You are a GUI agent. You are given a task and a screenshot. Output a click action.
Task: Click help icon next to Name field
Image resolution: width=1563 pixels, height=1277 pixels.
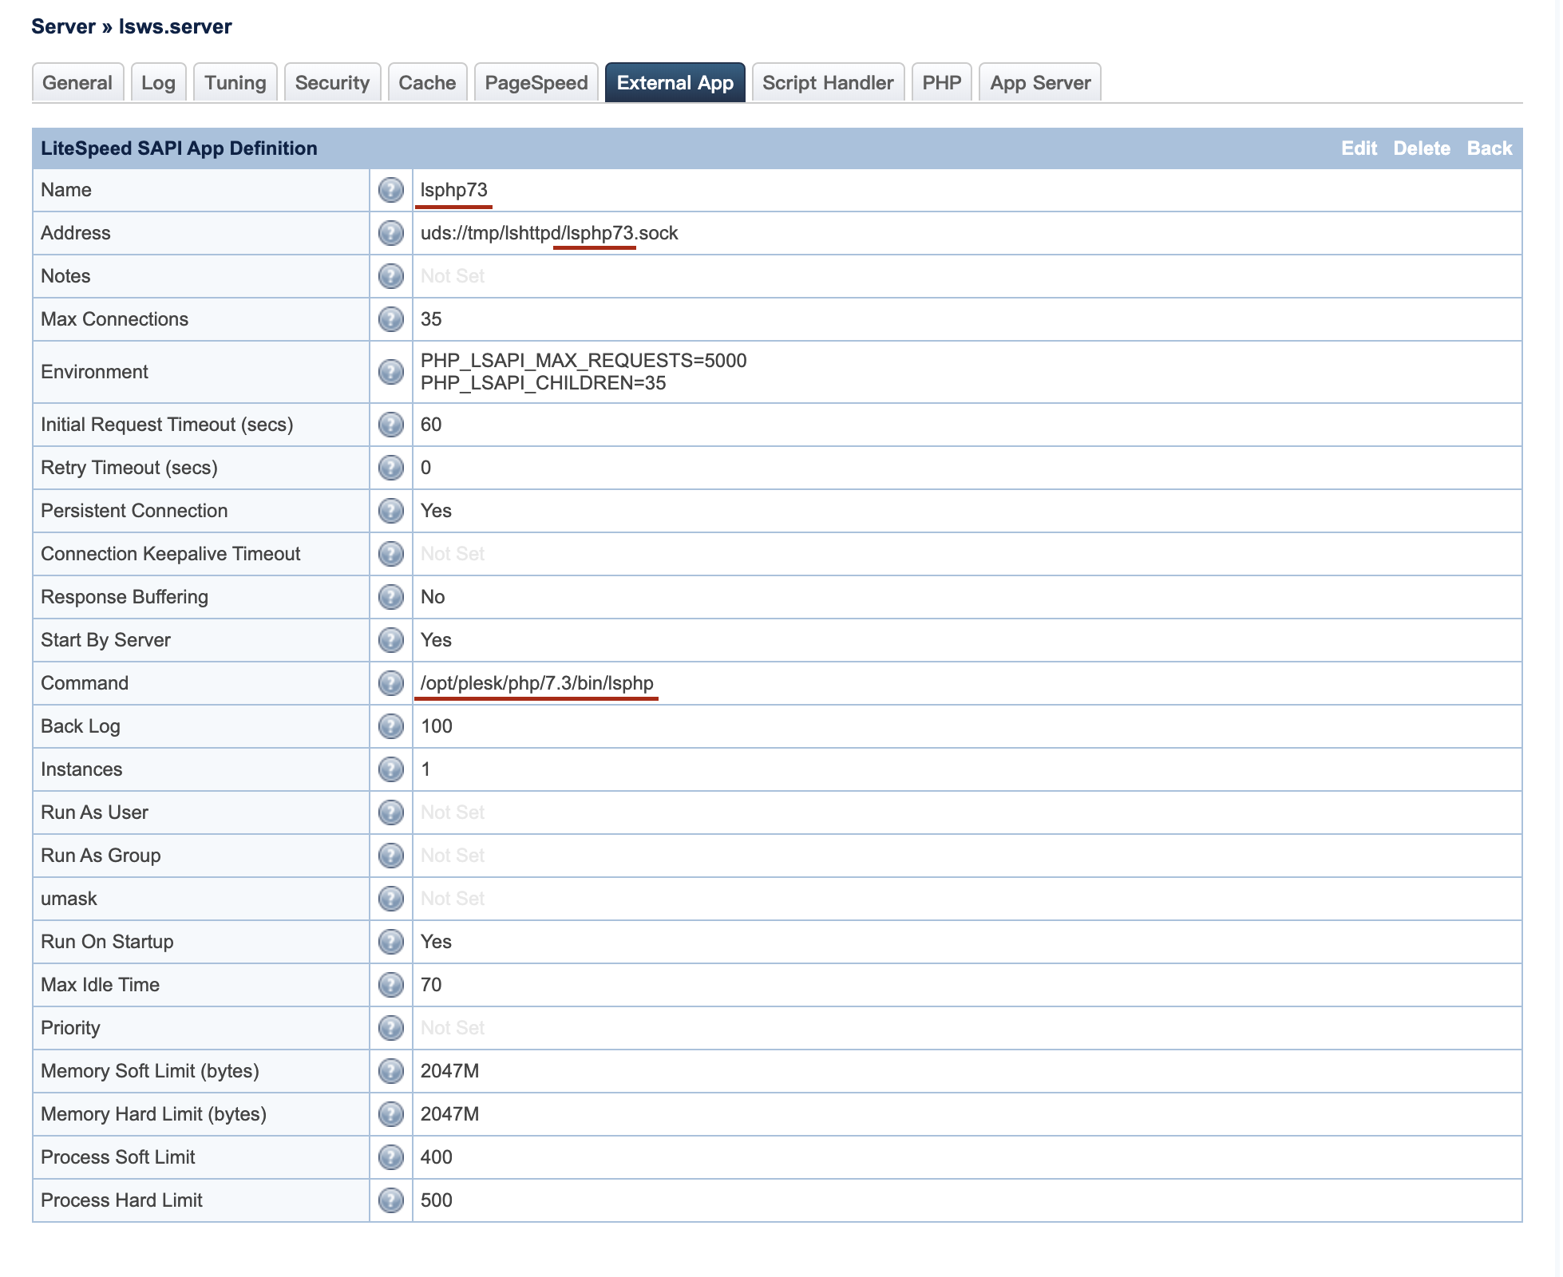(x=390, y=190)
